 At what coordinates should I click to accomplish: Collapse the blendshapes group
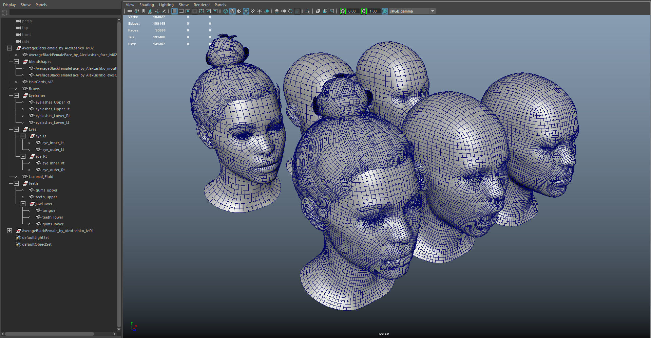tap(16, 62)
